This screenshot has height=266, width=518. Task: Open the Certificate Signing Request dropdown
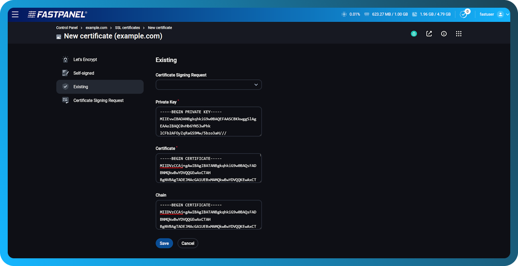[208, 84]
